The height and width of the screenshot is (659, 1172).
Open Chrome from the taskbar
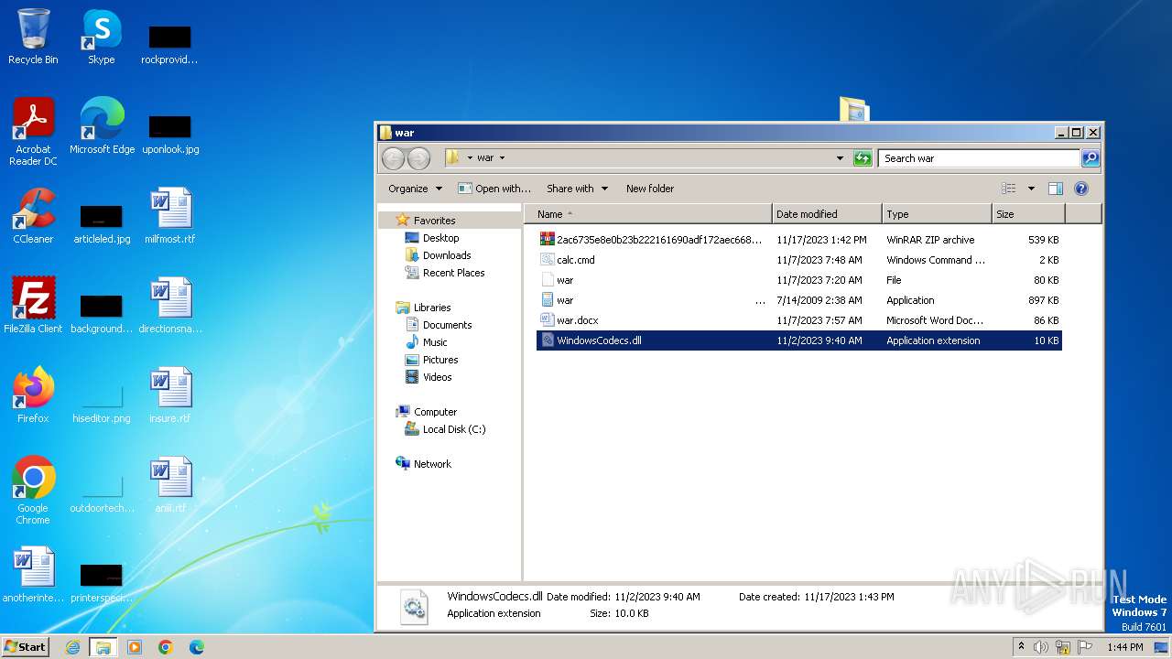coord(166,647)
